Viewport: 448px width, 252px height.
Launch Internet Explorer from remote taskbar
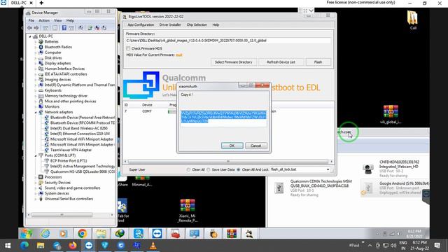(x=45, y=233)
